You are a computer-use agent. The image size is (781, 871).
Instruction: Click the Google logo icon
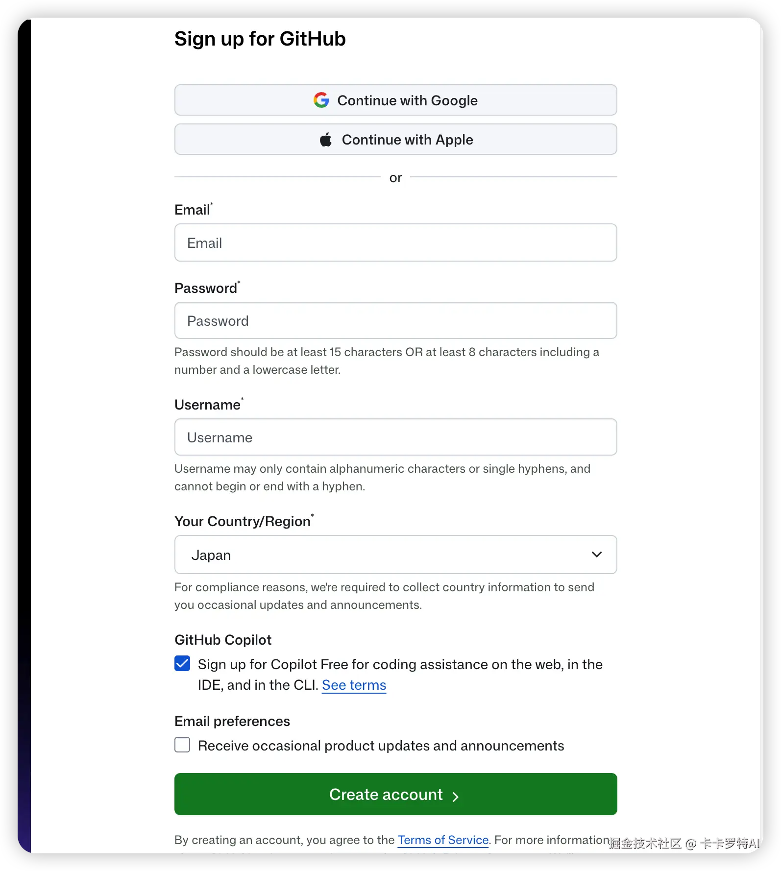(x=321, y=100)
